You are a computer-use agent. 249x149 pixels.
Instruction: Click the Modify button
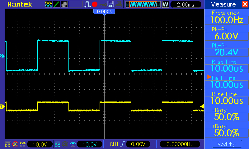click(227, 144)
